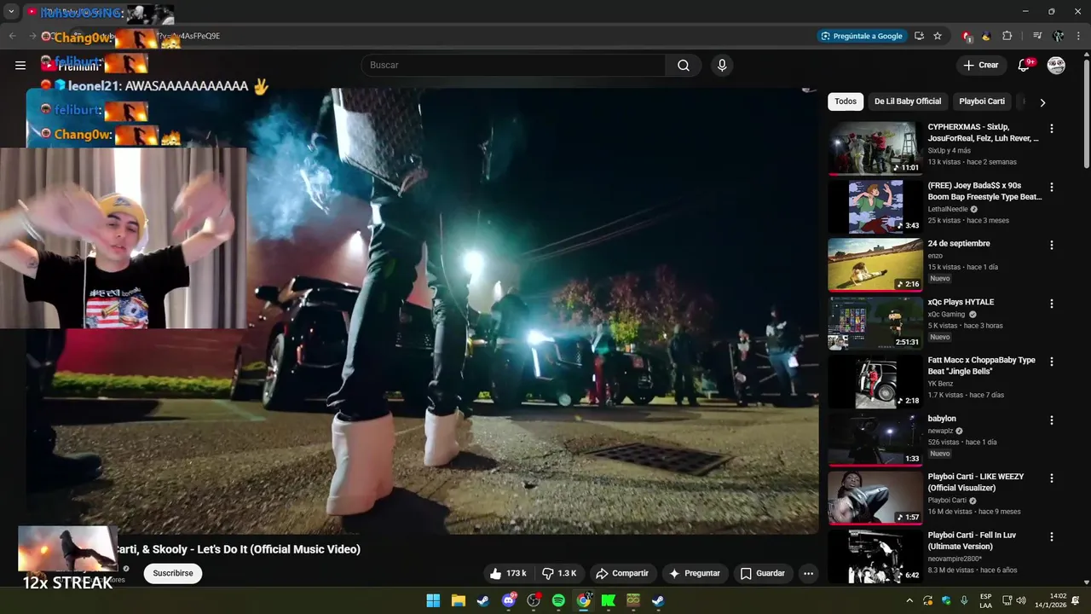Open the babylon video thumbnail
This screenshot has height=614, width=1091.
click(875, 439)
